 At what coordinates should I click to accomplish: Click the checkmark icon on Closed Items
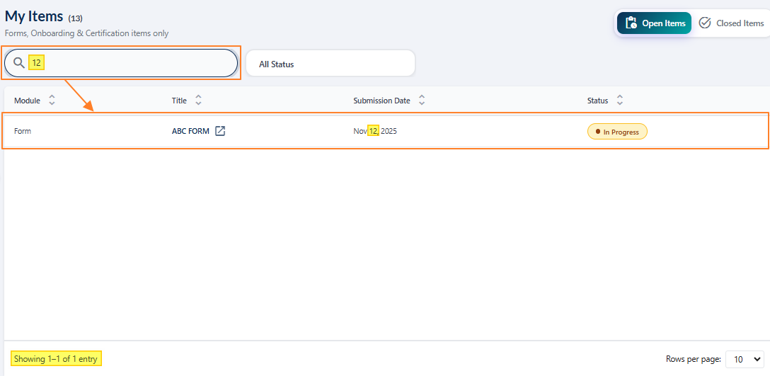[705, 23]
